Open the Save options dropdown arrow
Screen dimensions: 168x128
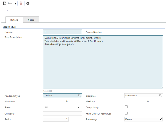click(15, 4)
